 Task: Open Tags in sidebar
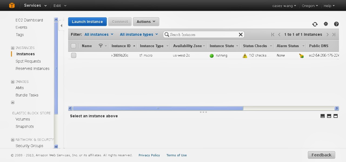(x=20, y=35)
